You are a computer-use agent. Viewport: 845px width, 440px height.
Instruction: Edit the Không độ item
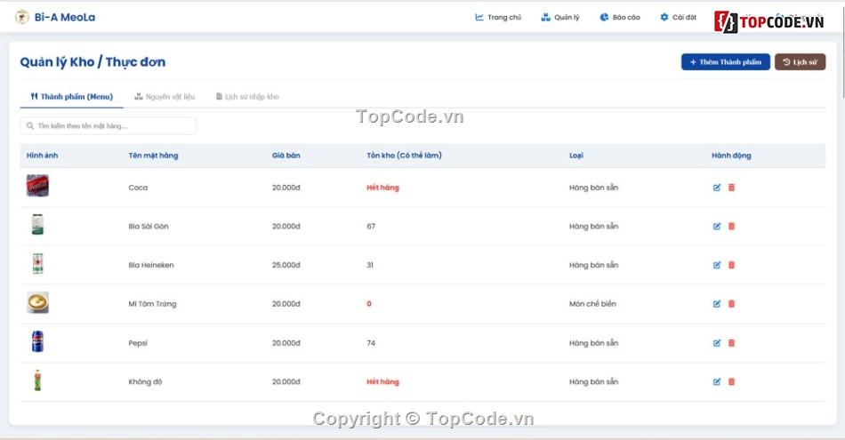click(717, 382)
